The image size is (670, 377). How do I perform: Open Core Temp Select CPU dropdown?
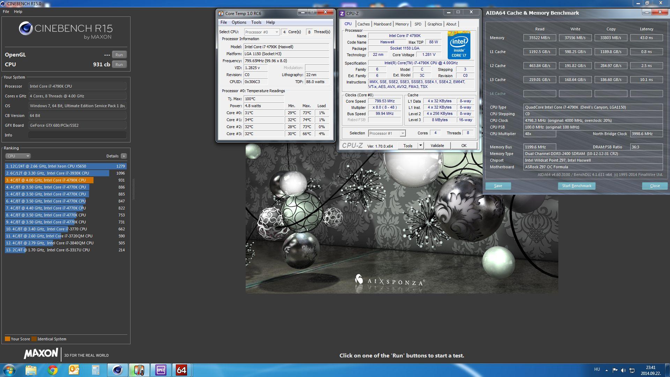262,32
